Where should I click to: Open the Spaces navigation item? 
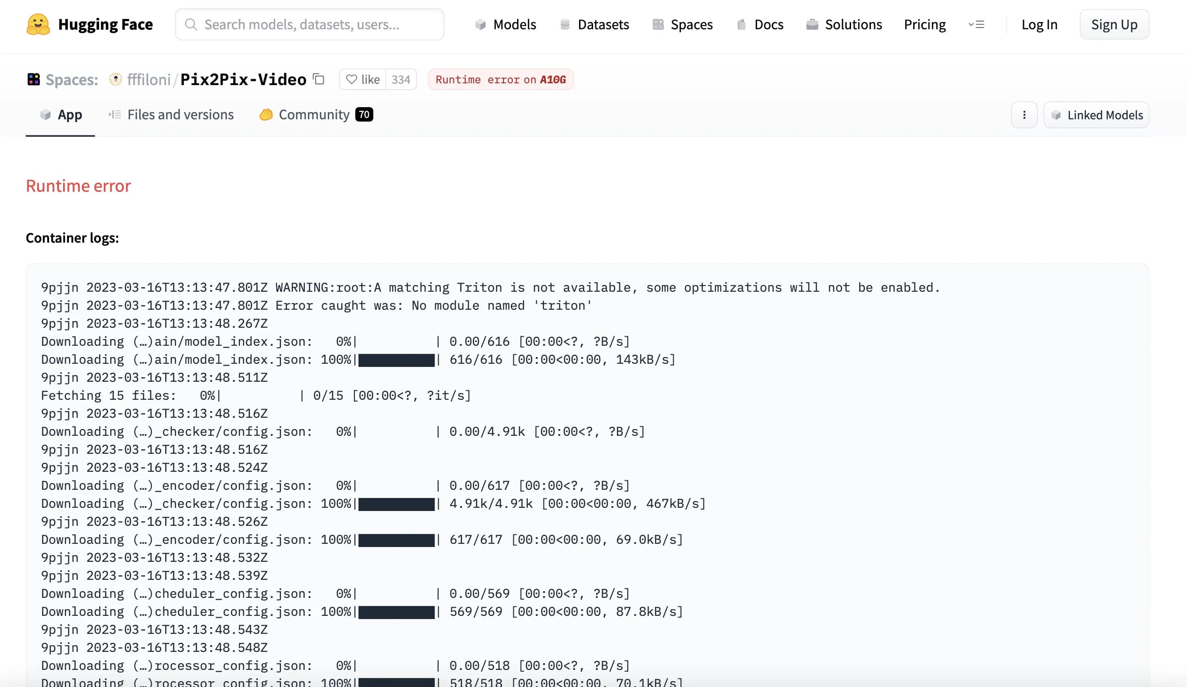point(683,24)
